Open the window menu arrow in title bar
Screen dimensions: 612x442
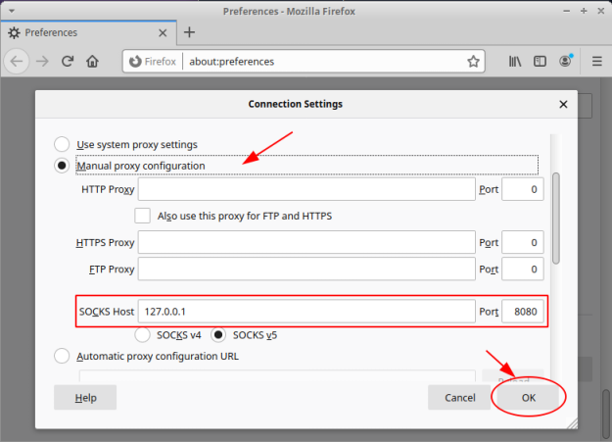pyautogui.click(x=12, y=11)
